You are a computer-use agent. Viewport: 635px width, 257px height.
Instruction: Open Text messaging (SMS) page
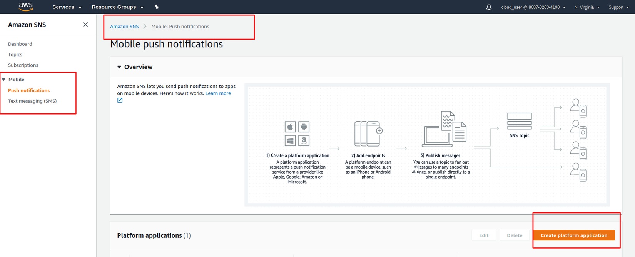tap(32, 101)
